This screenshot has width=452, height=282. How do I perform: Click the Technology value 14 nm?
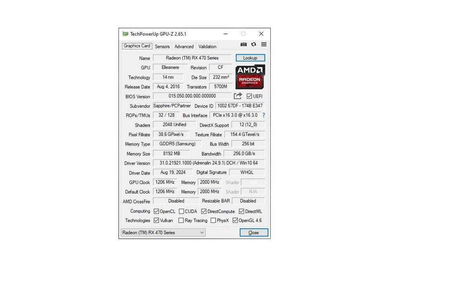click(168, 77)
